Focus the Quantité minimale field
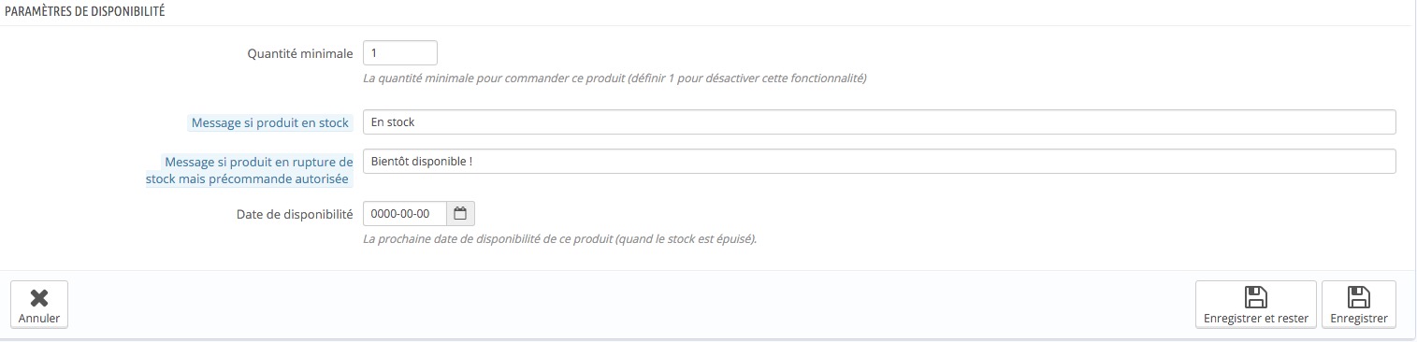 (399, 53)
